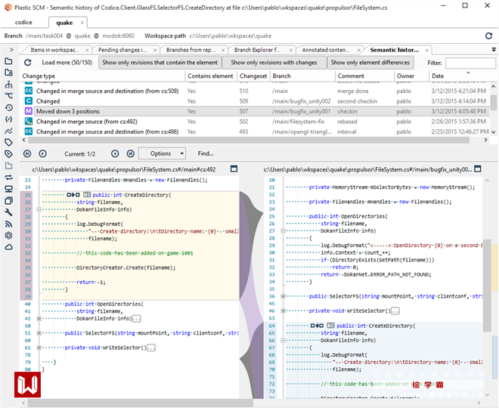Click the moved-element icon beside left CreateDirectory
Image resolution: width=499 pixels, height=408 pixels.
click(73, 195)
